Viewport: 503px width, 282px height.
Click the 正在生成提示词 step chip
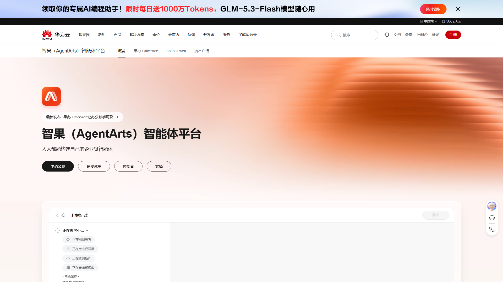[80, 249]
